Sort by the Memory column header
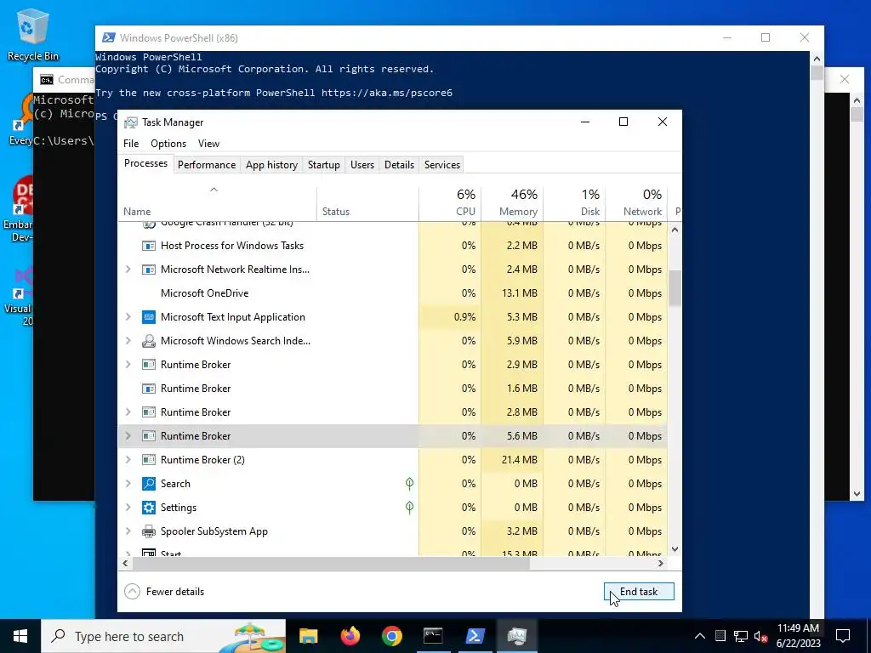The image size is (871, 653). click(x=512, y=203)
